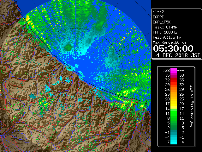Click the '-7' legend label

pos(167,142)
